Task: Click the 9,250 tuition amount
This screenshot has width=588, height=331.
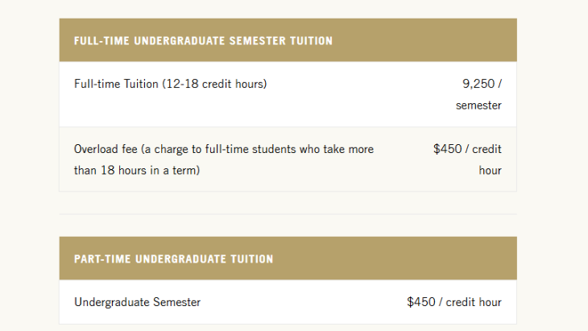Action: click(477, 84)
